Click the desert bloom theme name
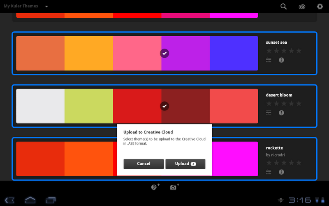Image resolution: width=329 pixels, height=206 pixels. click(x=279, y=95)
